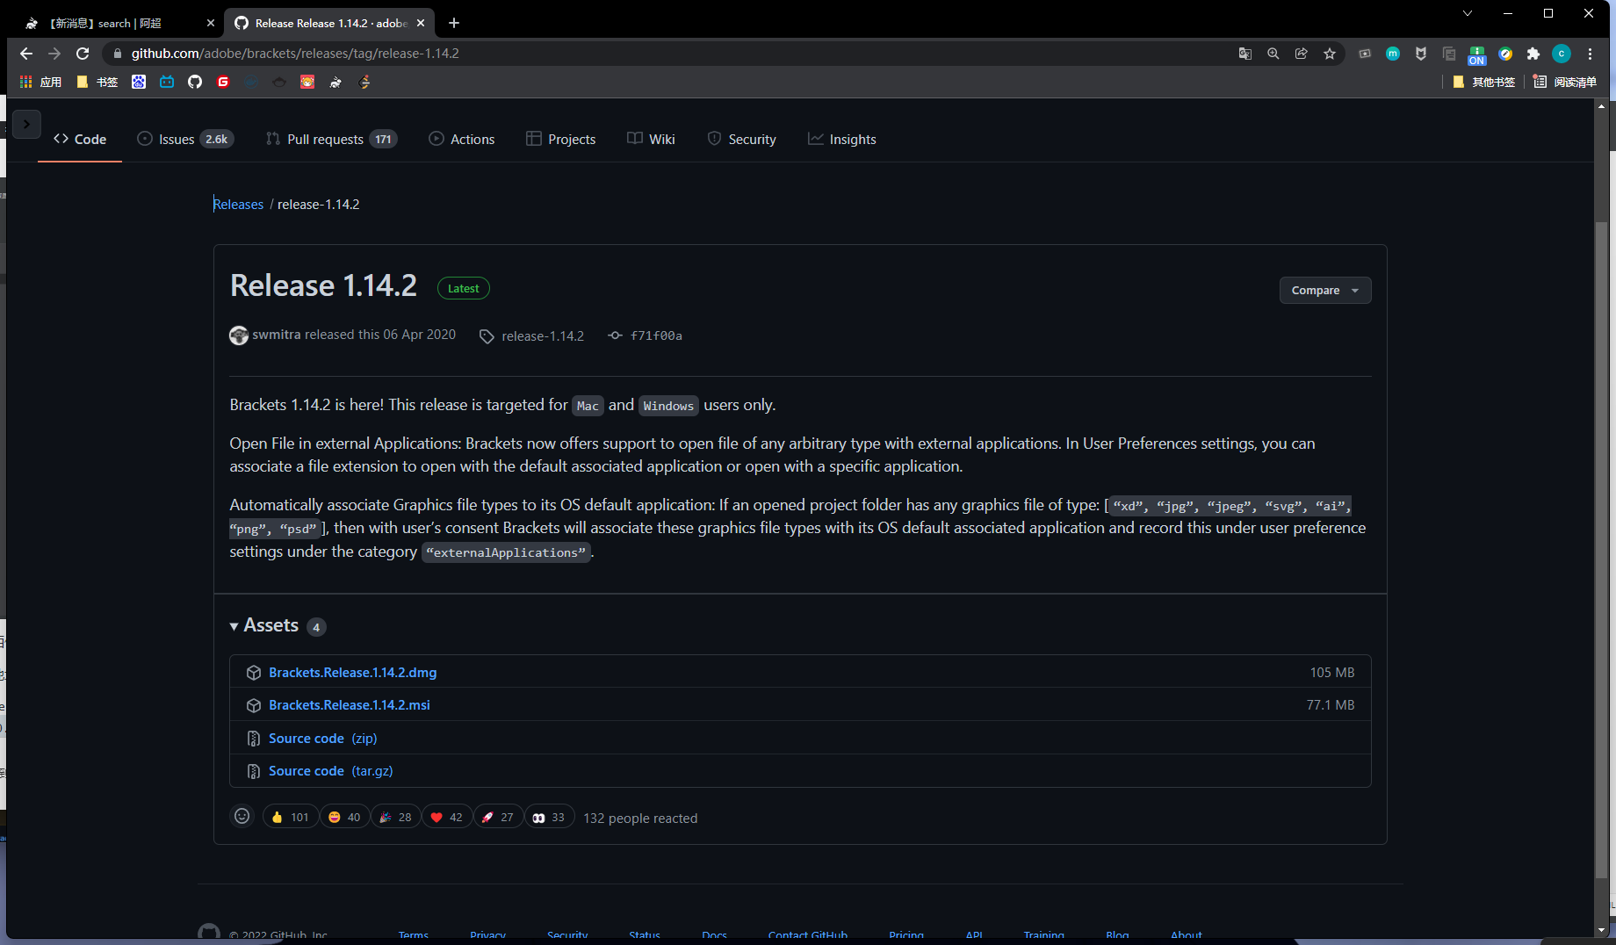1616x945 pixels.
Task: Open the Chrome profile avatar 'c'
Action: 1562,54
